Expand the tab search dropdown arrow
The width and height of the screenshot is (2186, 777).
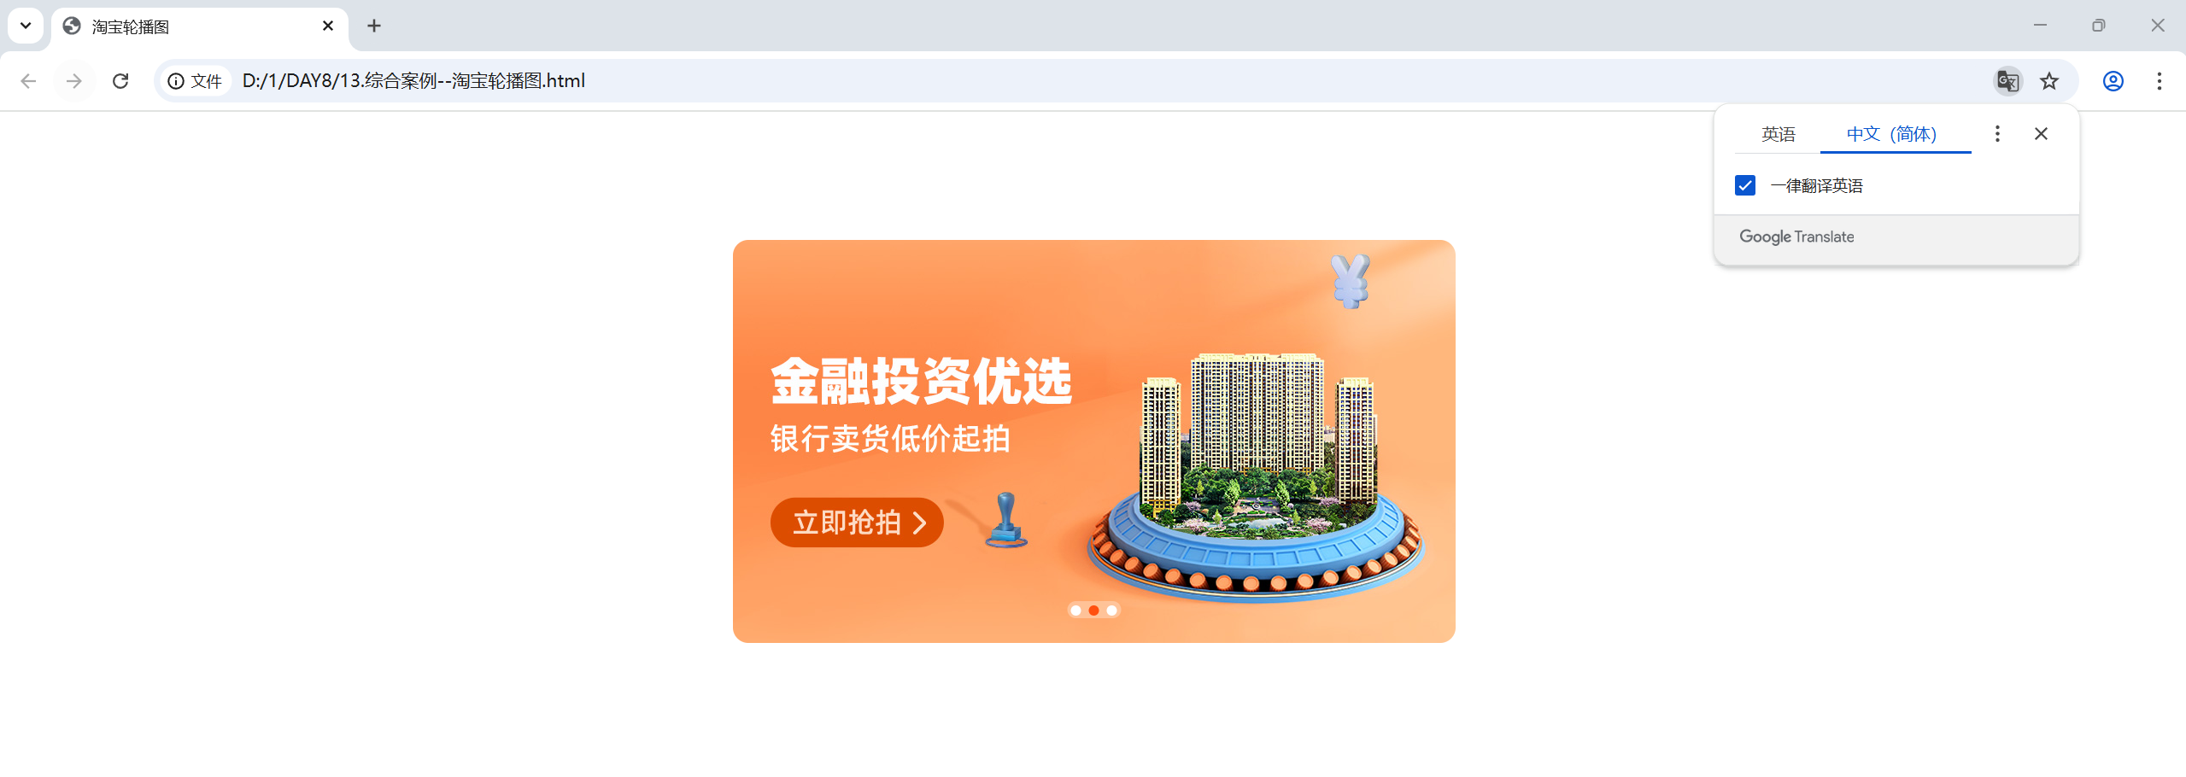(x=26, y=26)
